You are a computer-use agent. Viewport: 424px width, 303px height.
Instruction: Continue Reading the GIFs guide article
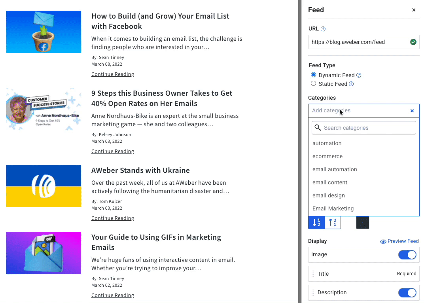click(x=112, y=295)
